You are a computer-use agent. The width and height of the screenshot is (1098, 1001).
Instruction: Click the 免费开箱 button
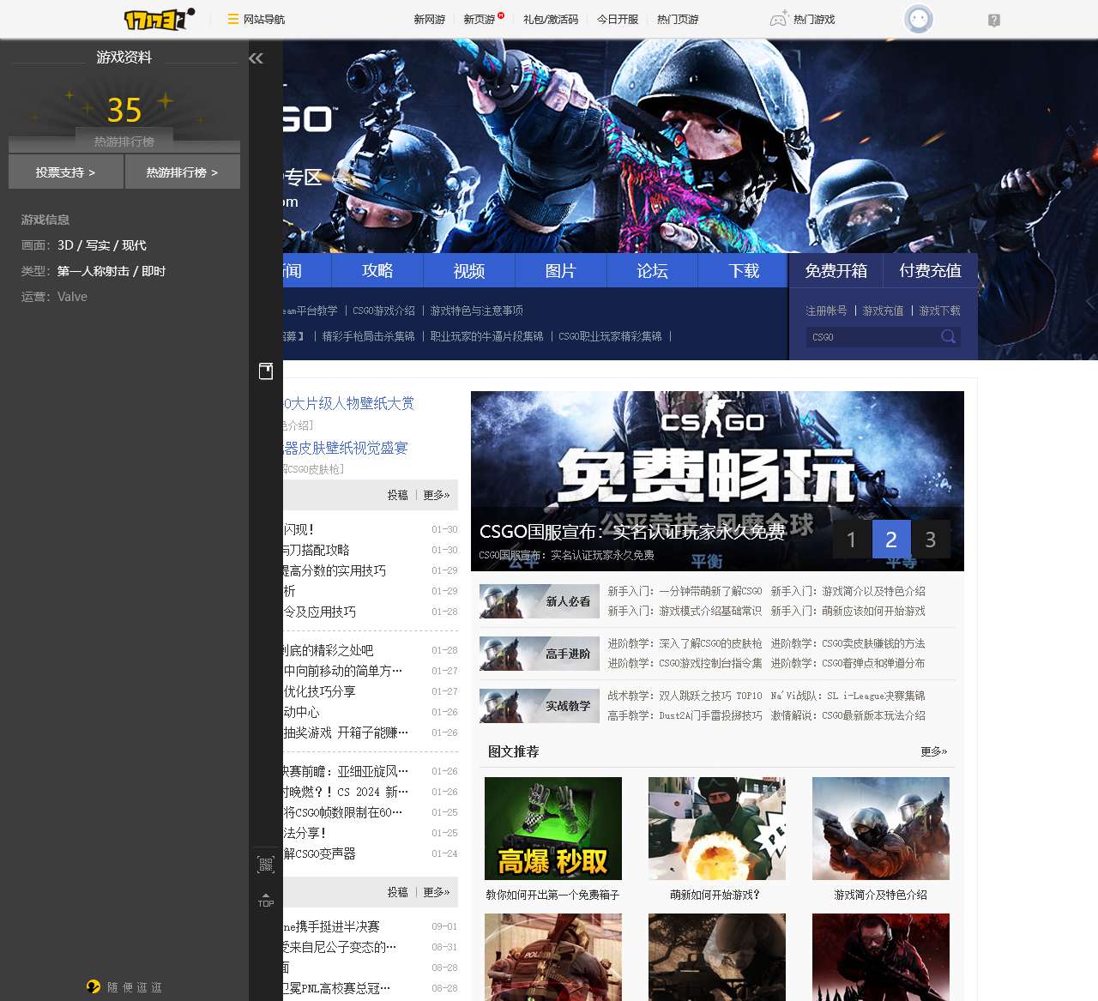(836, 270)
